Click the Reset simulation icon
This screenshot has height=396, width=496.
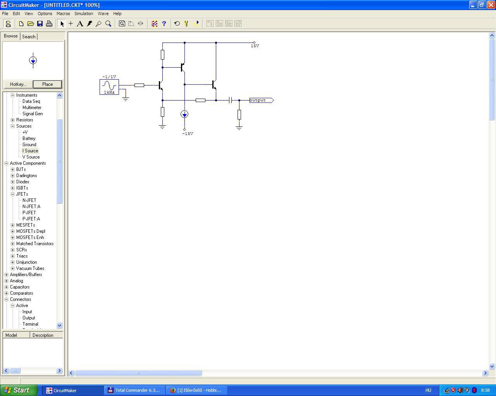point(177,24)
